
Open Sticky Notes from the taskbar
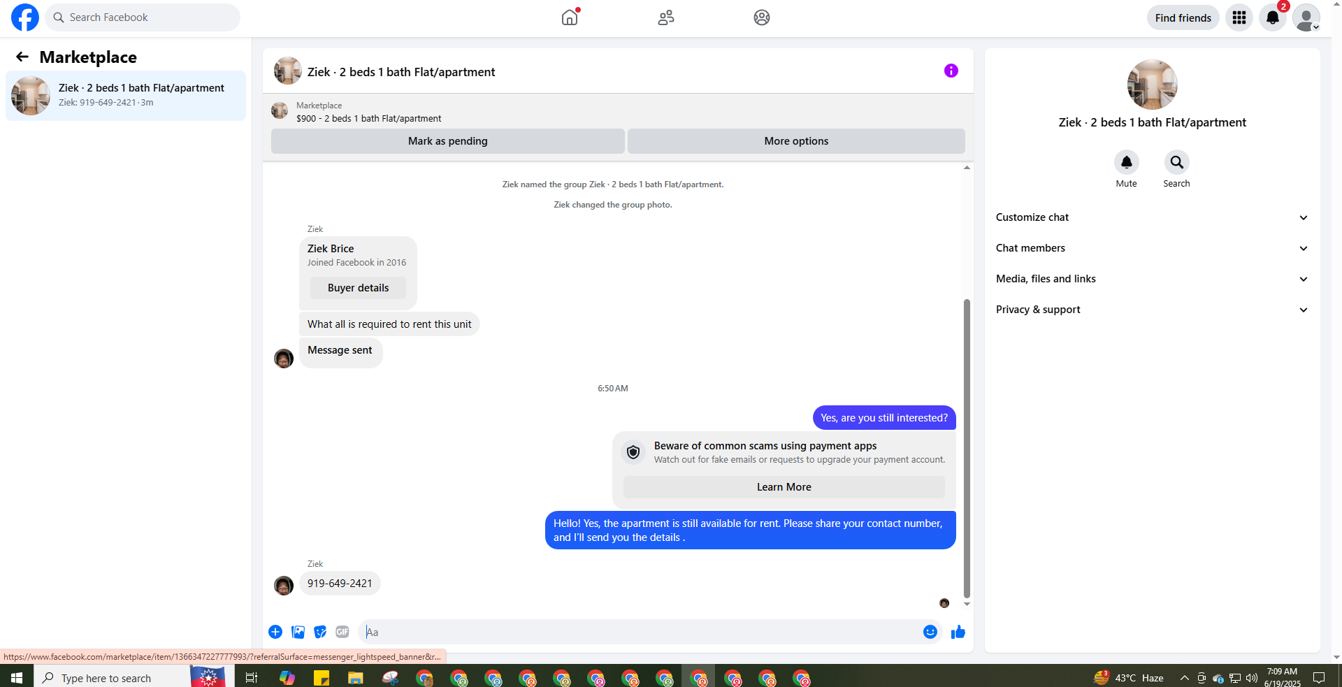[322, 677]
